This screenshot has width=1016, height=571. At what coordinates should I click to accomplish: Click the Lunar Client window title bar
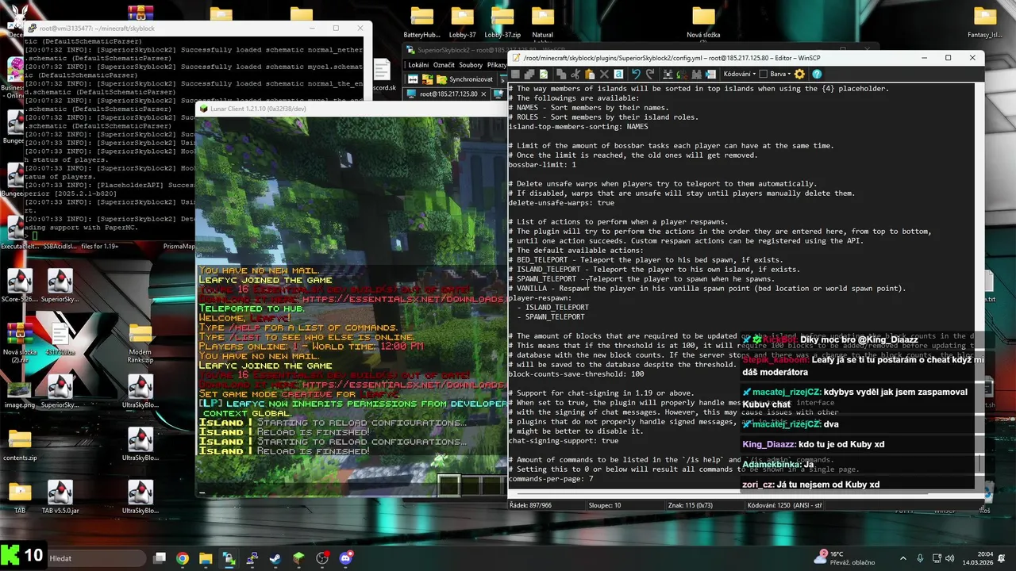coord(349,108)
